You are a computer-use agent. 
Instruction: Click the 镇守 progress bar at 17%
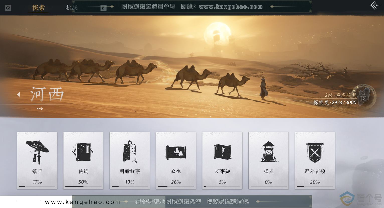click(x=37, y=186)
